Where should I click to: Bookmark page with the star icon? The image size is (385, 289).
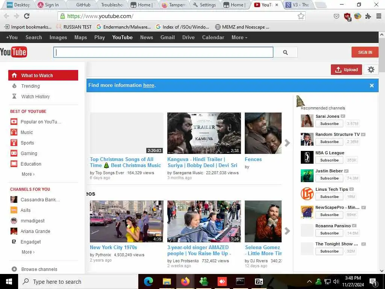[x=301, y=16]
